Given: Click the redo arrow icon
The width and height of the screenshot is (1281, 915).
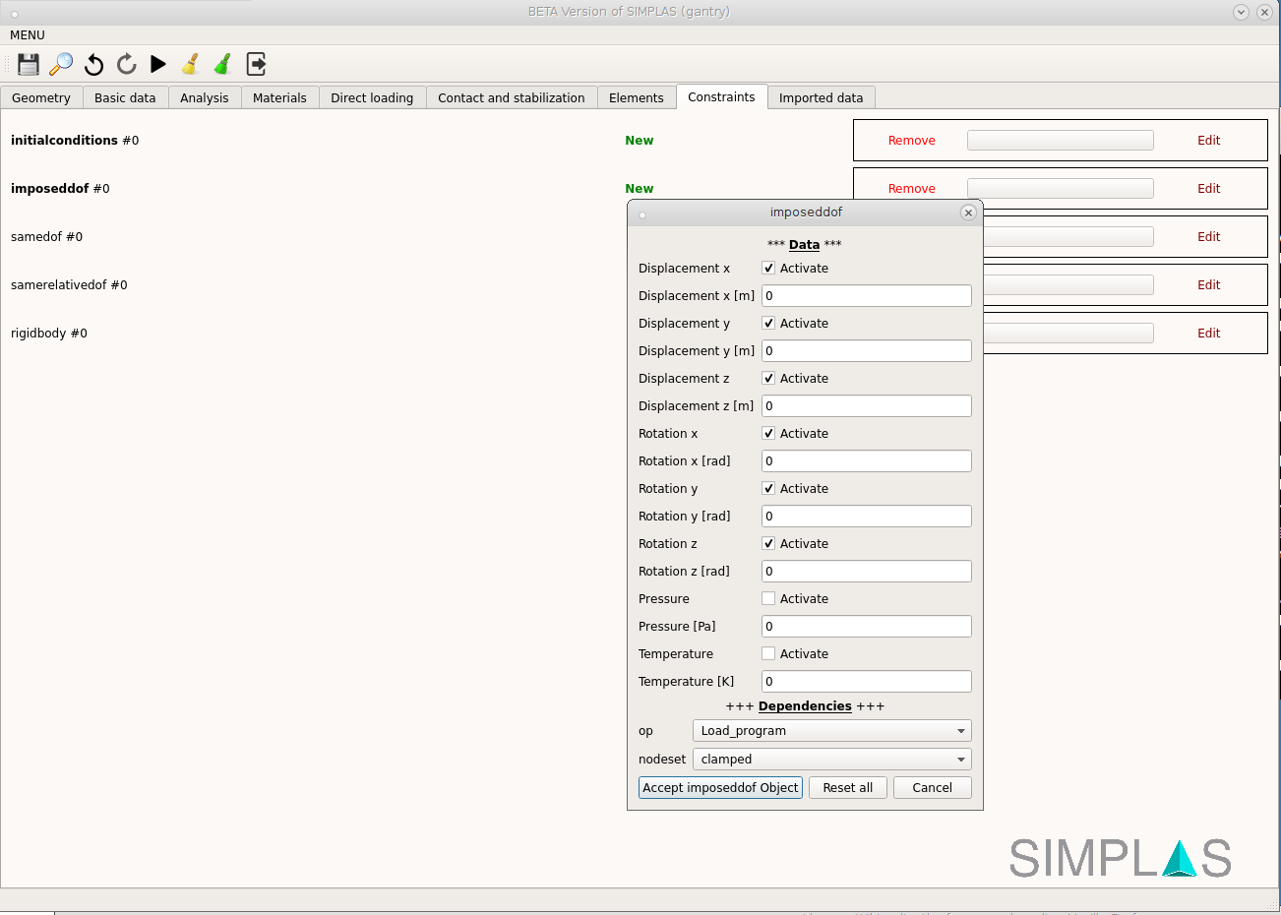Looking at the screenshot, I should pyautogui.click(x=126, y=65).
